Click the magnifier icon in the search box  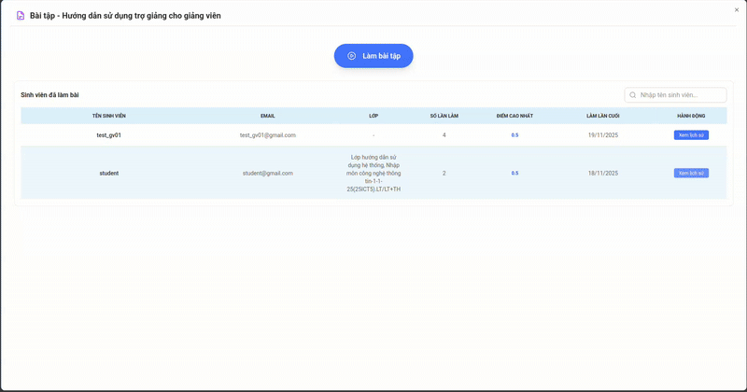633,95
